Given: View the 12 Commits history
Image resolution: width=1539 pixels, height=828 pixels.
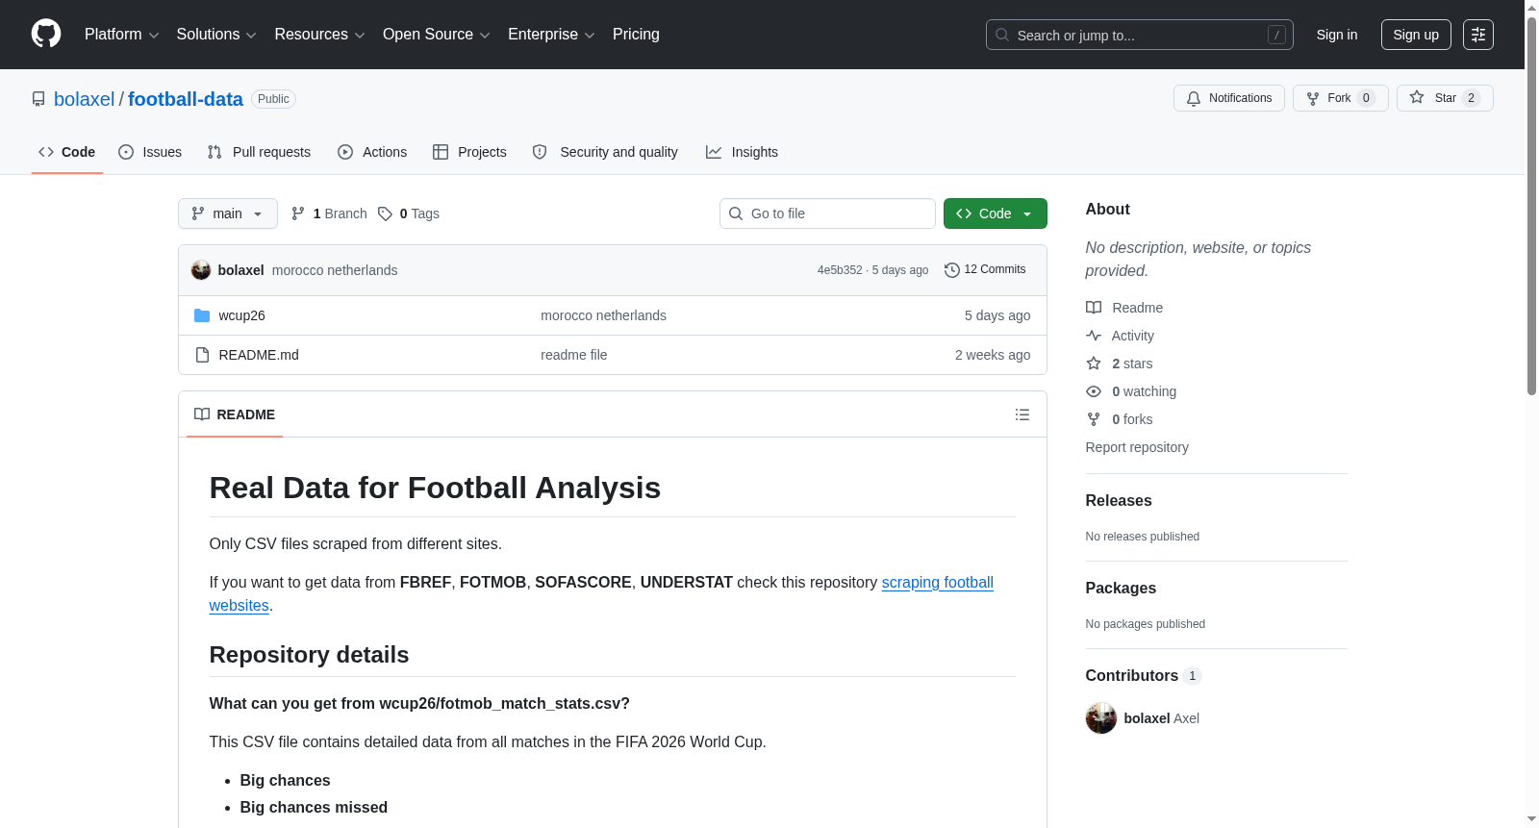Looking at the screenshot, I should (985, 269).
